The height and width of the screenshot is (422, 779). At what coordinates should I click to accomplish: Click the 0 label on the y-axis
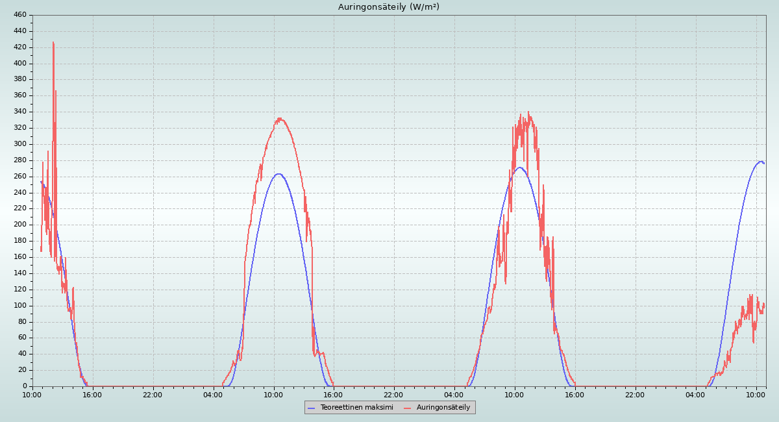point(24,386)
